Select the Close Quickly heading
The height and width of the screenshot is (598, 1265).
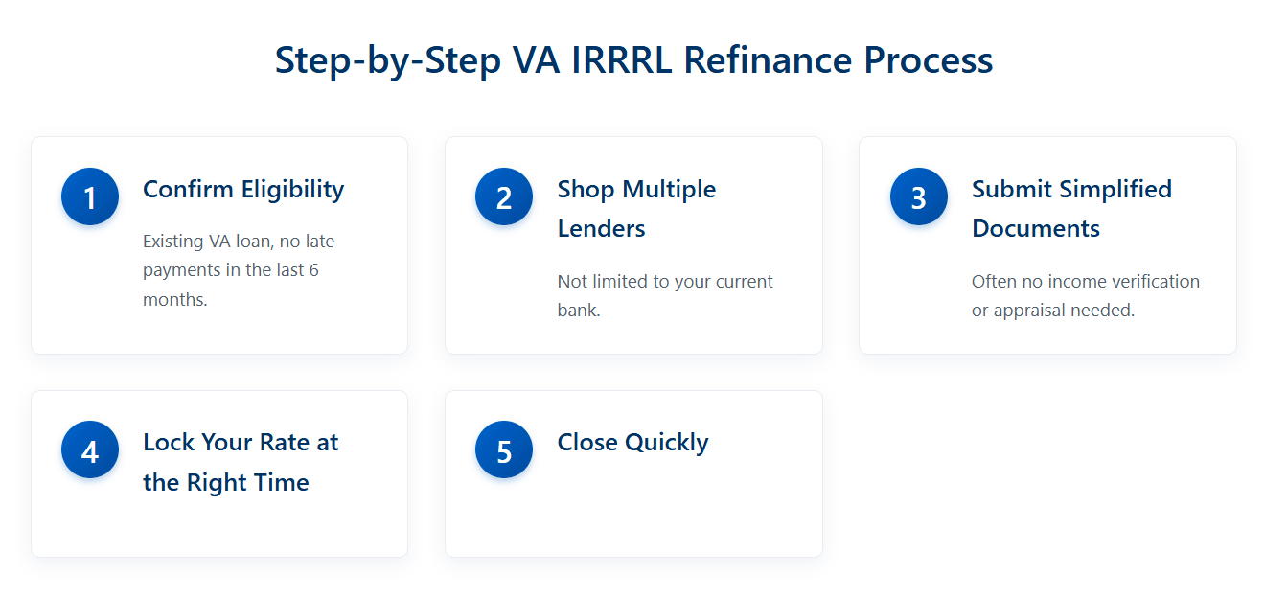pos(633,442)
